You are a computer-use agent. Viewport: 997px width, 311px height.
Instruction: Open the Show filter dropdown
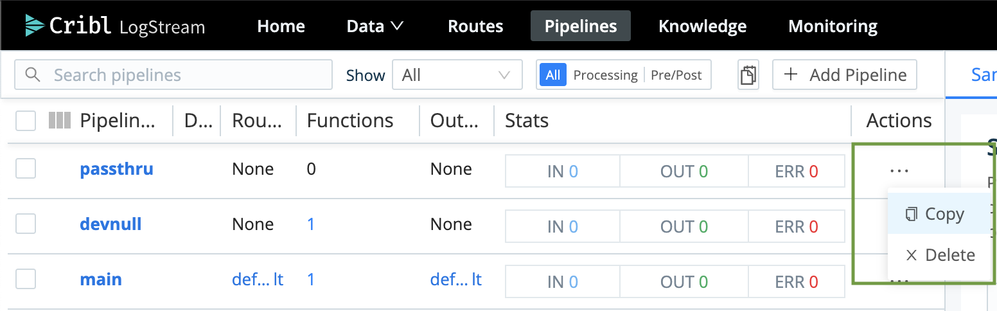click(x=456, y=75)
